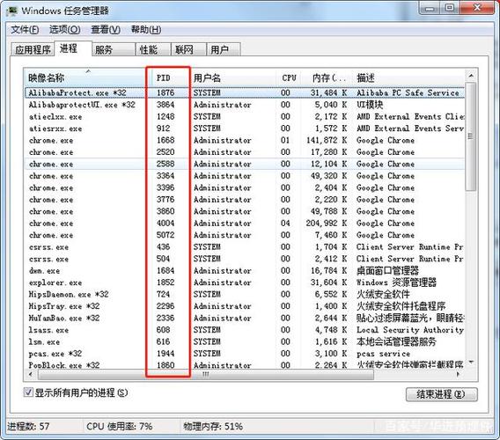Viewport: 500px width, 440px height.
Task: Sort by 用户名 column header
Action: 234,77
